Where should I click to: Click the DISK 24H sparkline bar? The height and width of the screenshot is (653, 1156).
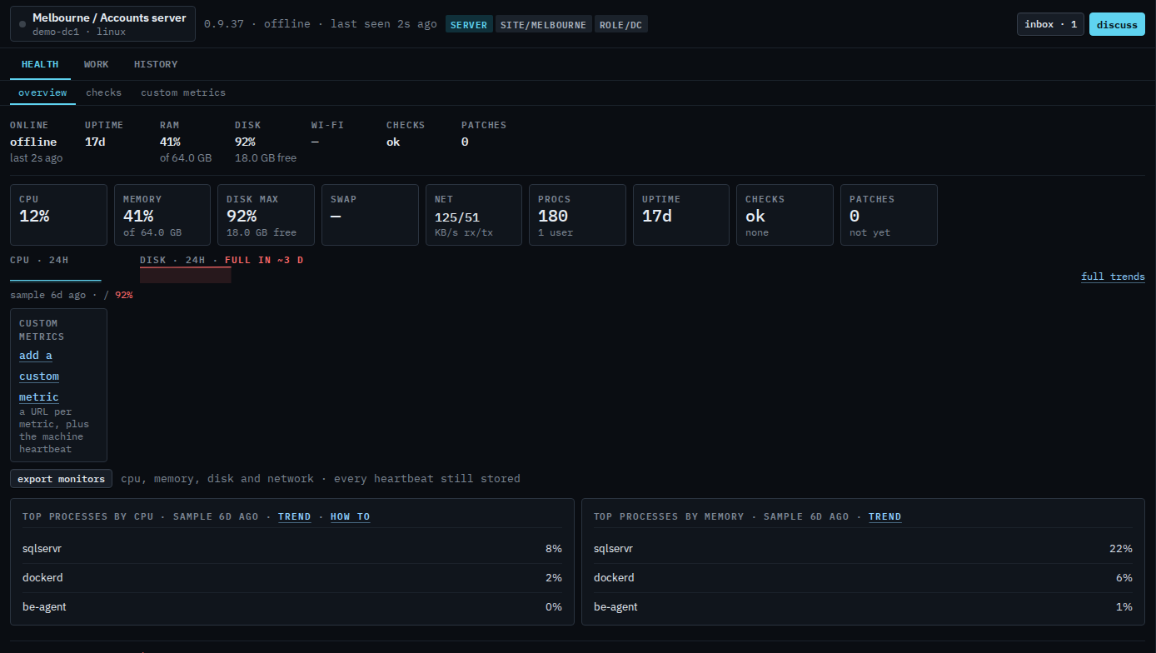[186, 275]
